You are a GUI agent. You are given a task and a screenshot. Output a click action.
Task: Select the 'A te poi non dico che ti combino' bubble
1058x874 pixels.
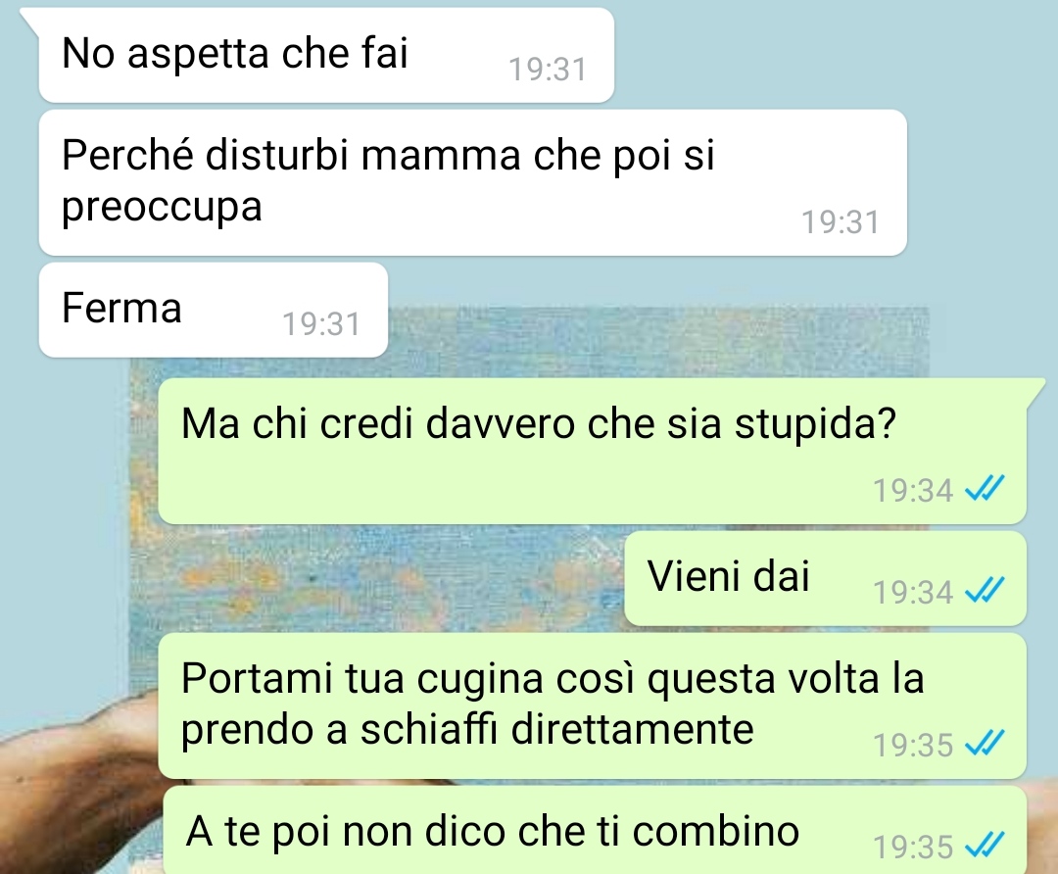(x=596, y=830)
